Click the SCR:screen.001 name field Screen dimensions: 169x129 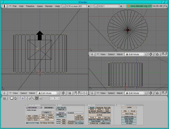[x=76, y=6]
